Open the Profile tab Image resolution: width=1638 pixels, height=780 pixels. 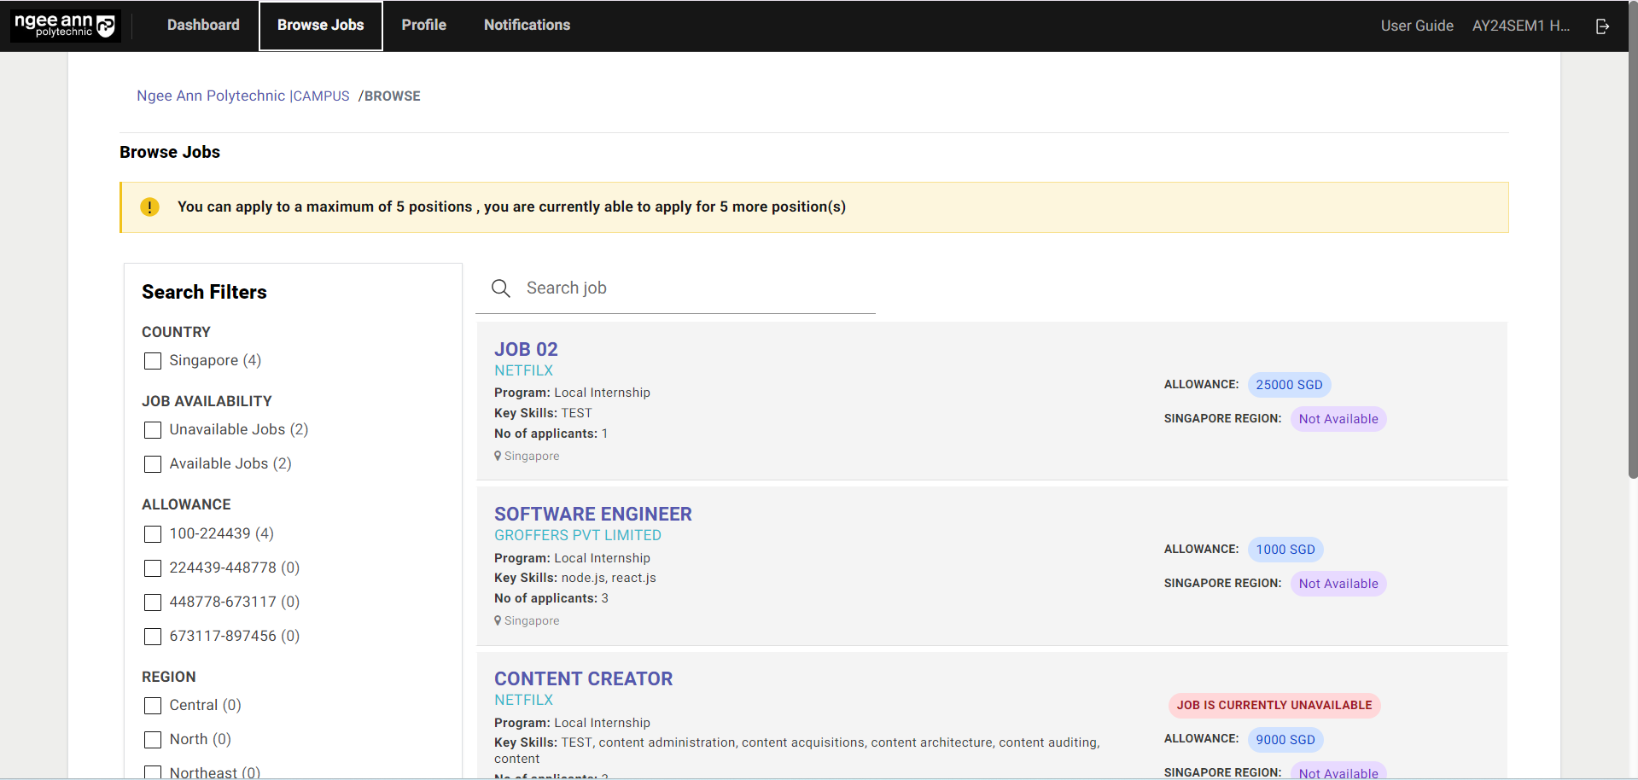tap(423, 26)
